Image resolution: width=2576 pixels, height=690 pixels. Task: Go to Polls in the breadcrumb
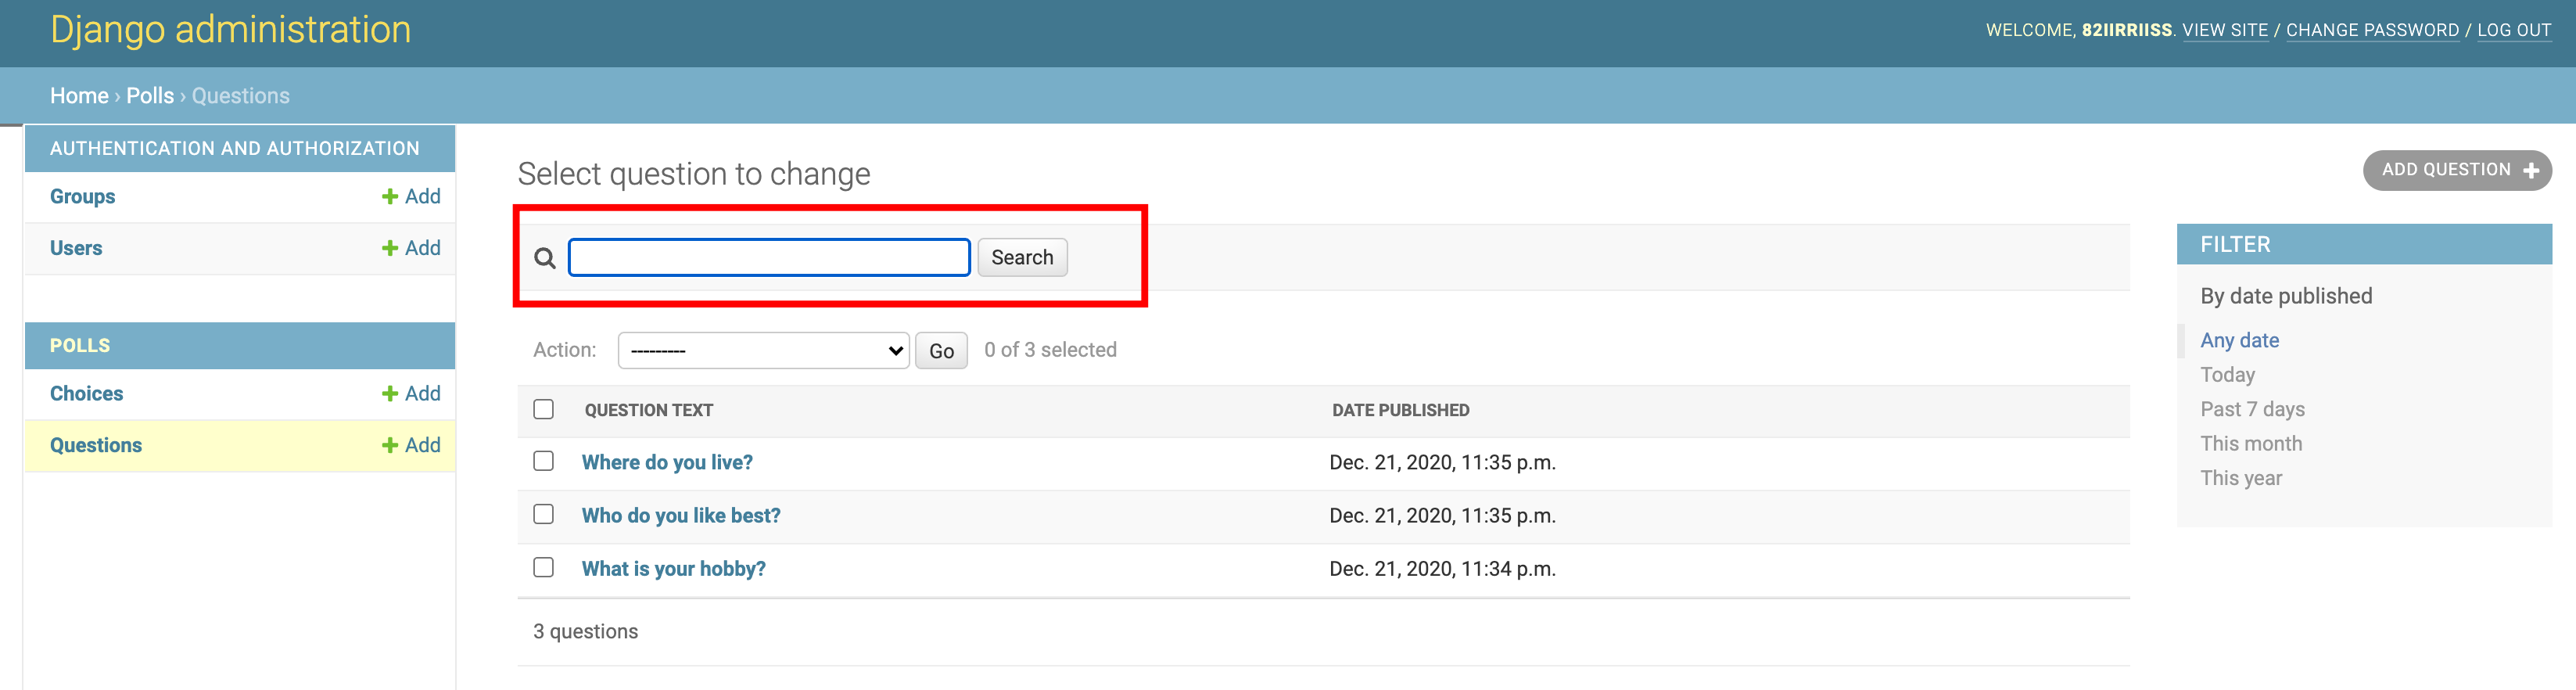click(150, 96)
